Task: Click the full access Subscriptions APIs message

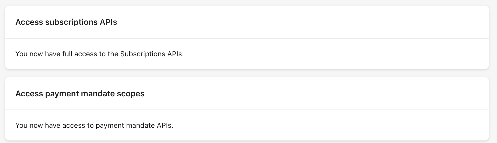Action: click(99, 54)
